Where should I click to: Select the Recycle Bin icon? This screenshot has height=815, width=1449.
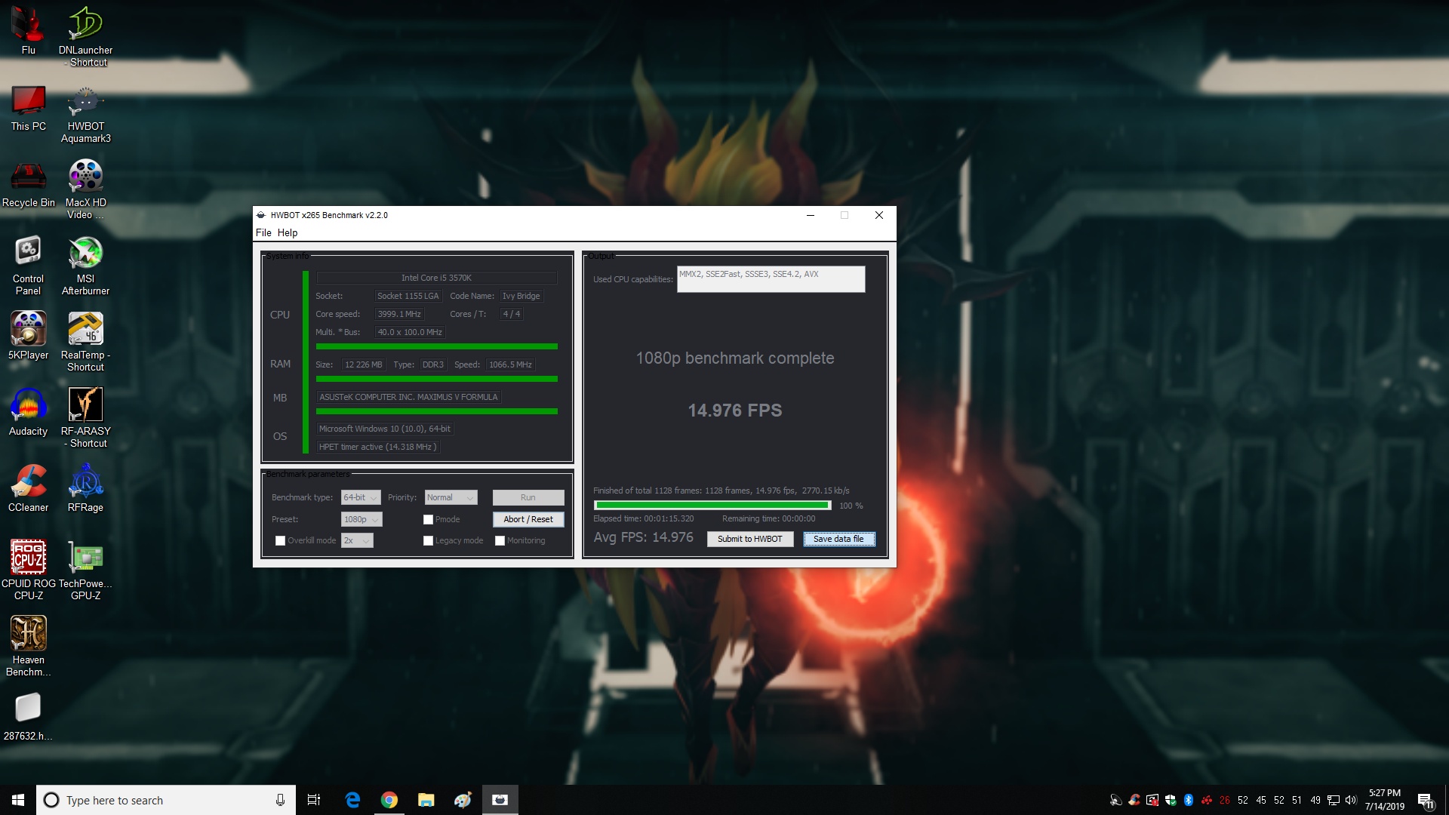29,183
